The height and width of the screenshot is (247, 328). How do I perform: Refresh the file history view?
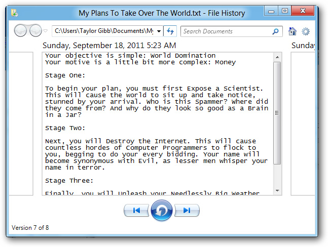click(170, 31)
